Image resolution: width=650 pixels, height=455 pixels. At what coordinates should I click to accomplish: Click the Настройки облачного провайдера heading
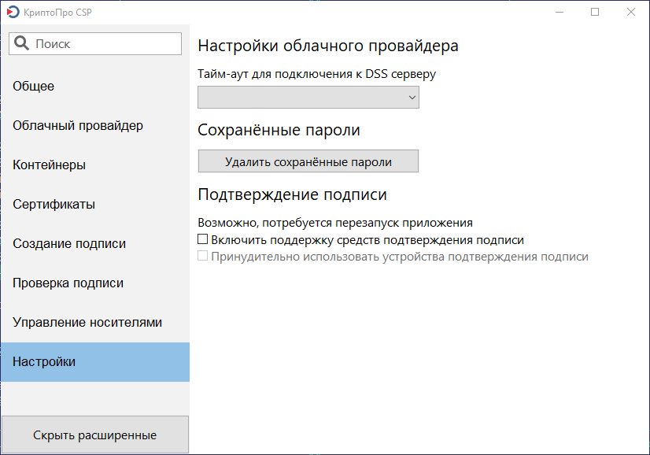(x=328, y=46)
